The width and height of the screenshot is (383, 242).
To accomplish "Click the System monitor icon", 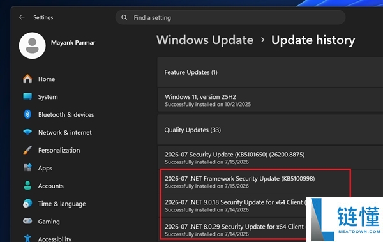I will 27,96.
